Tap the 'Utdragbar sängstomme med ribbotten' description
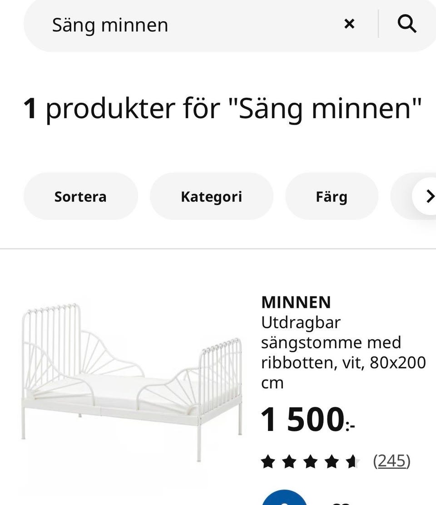436x505 pixels. click(x=331, y=343)
